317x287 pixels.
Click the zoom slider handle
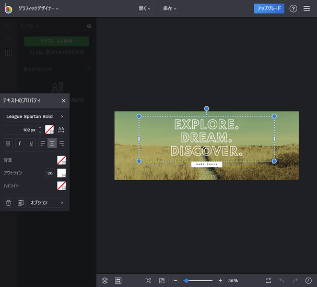(186, 281)
